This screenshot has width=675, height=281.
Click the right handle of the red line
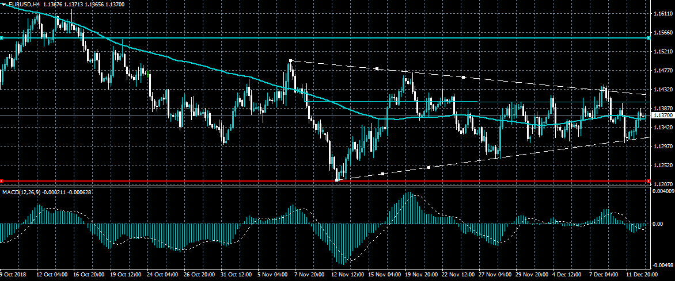[649, 181]
